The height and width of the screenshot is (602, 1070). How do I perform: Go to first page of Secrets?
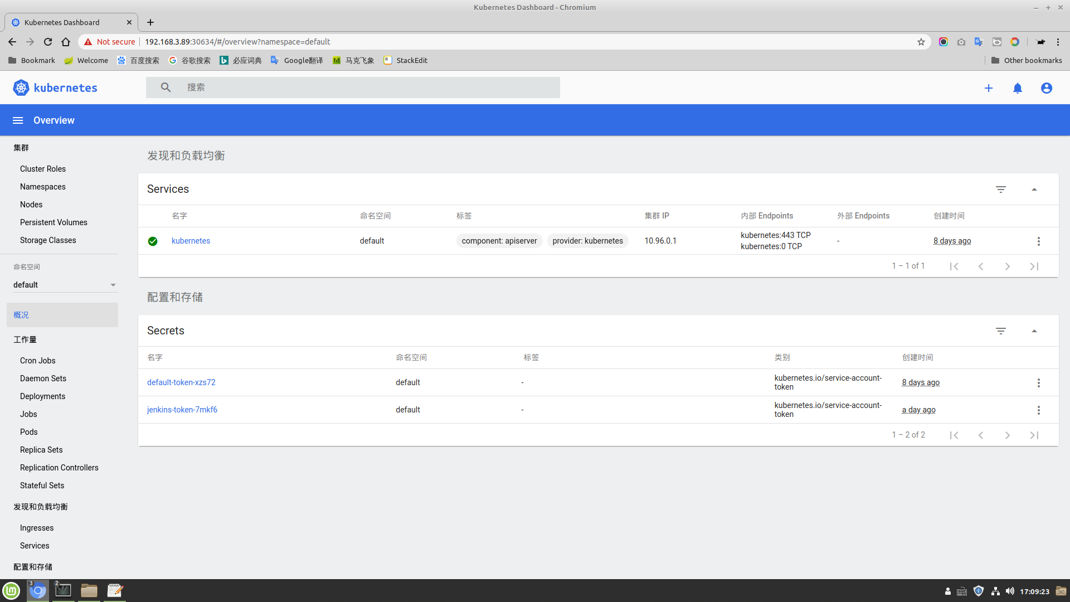coord(954,435)
